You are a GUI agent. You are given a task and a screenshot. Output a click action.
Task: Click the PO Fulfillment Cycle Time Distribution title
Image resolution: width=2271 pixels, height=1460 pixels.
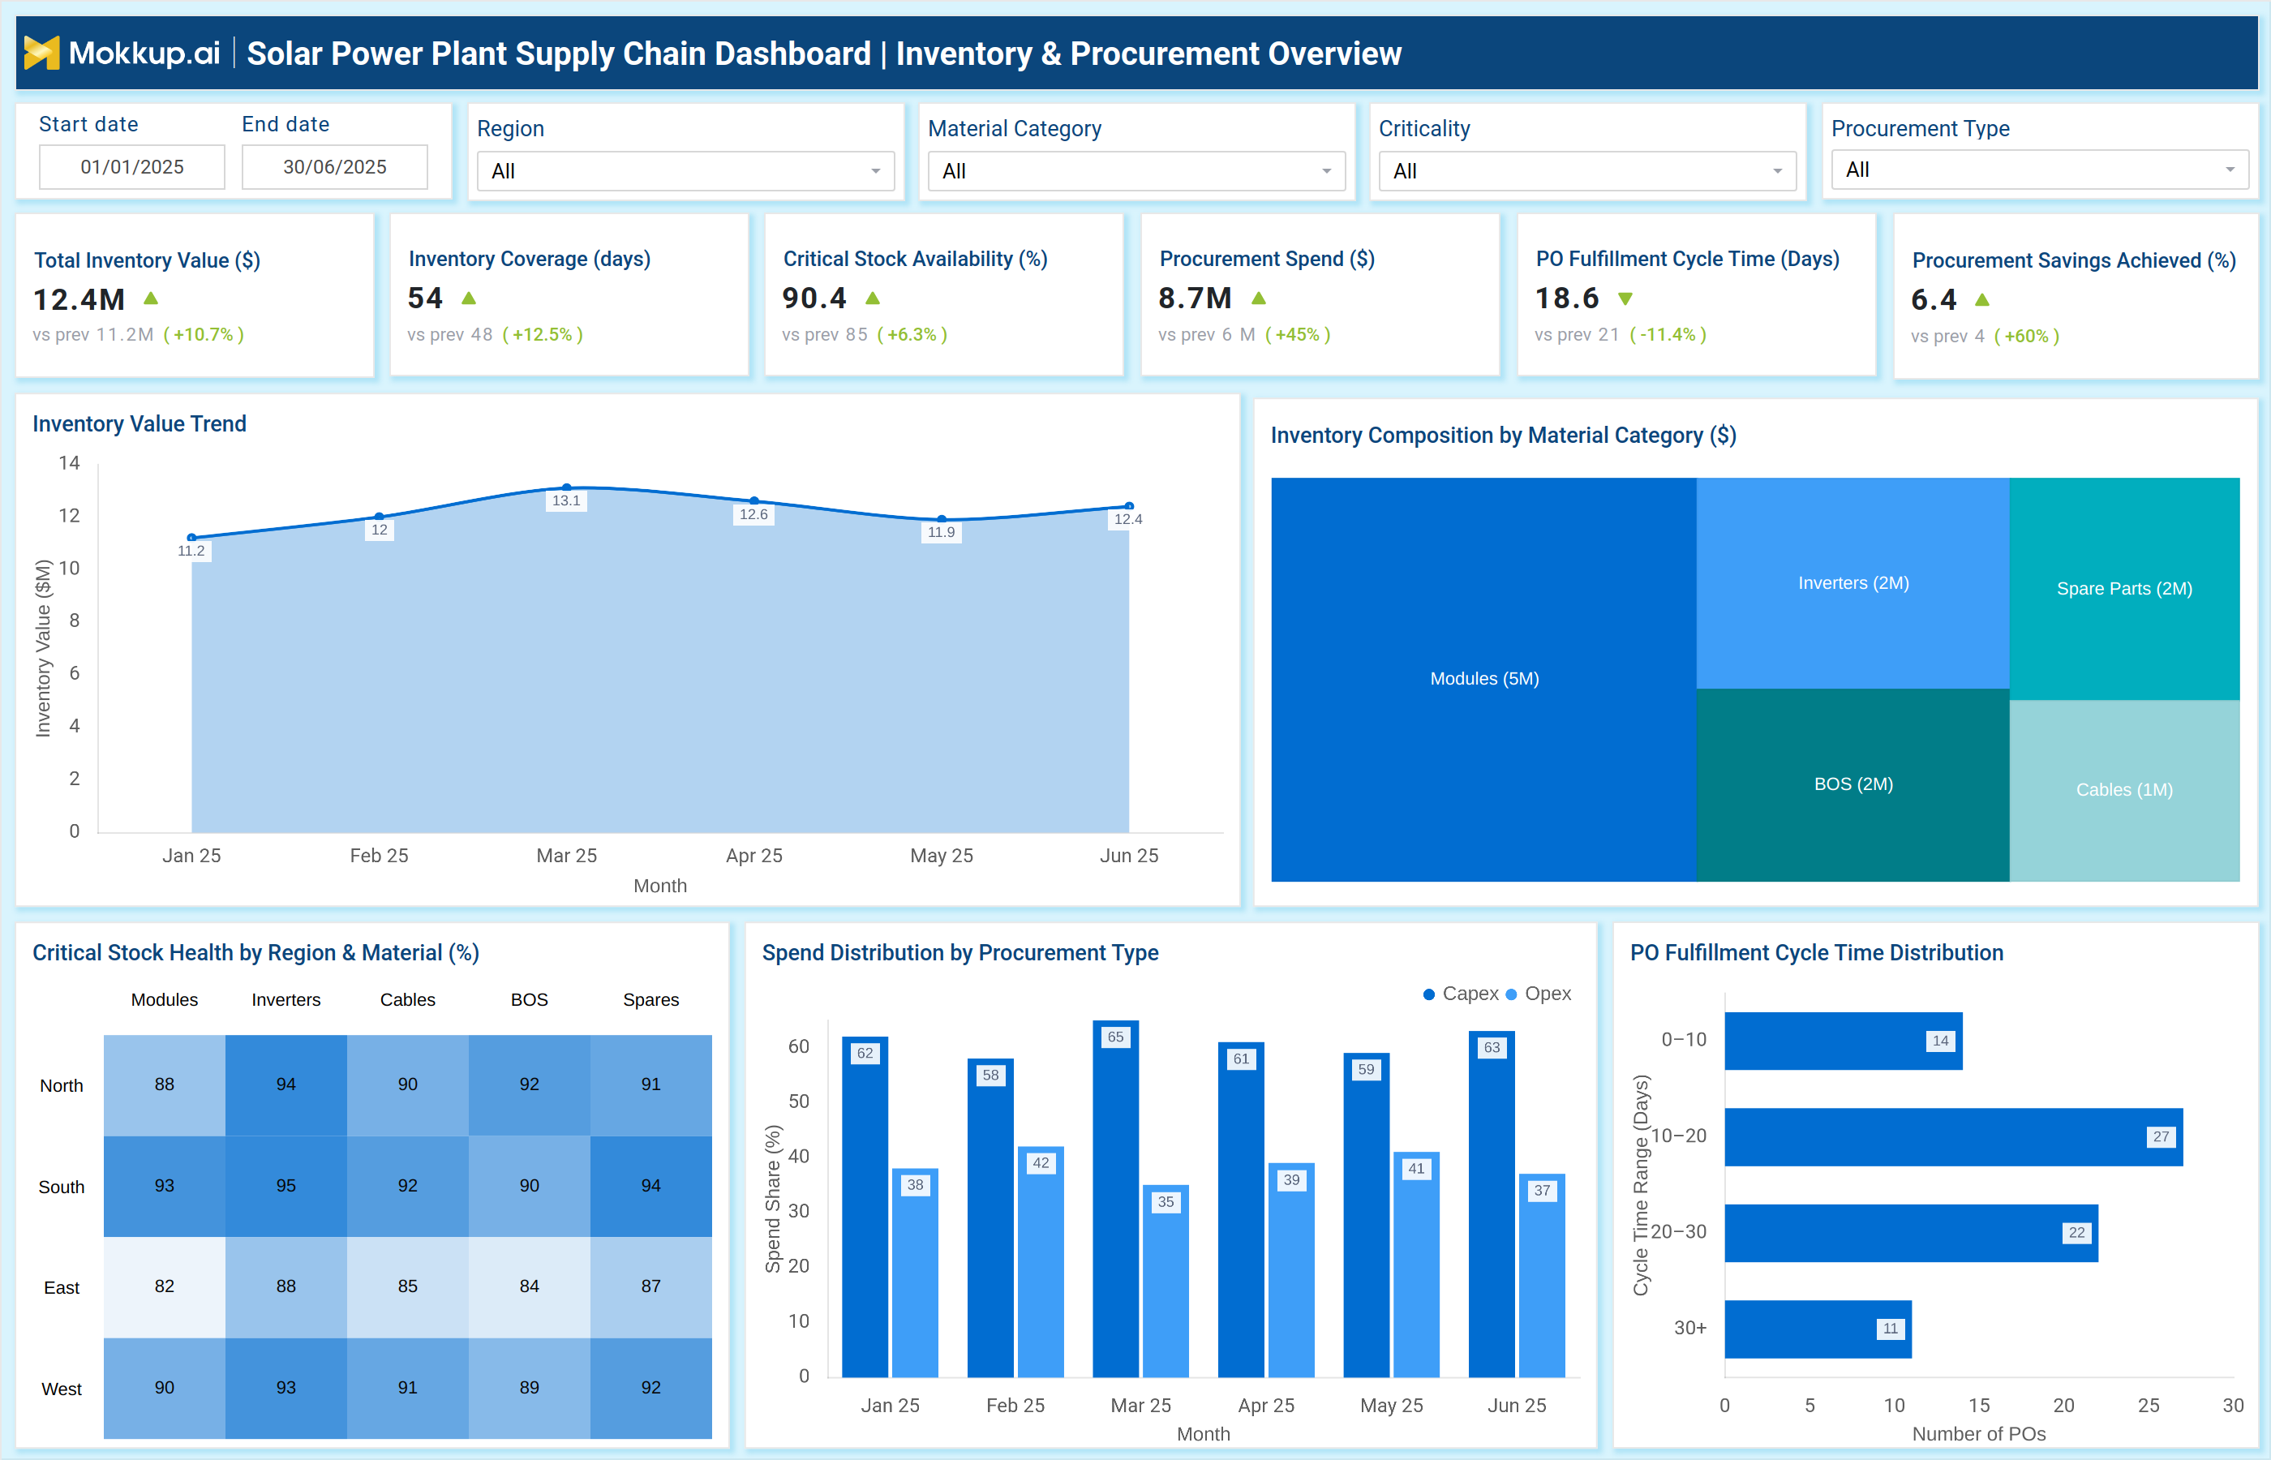[x=1816, y=953]
